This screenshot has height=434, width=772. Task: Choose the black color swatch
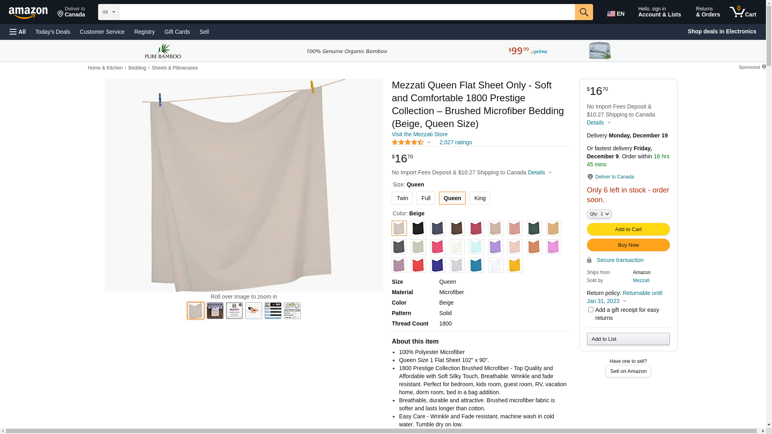(x=418, y=228)
